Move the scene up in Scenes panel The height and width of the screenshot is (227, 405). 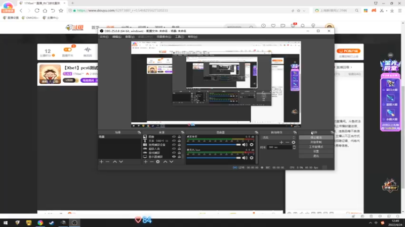pyautogui.click(x=115, y=161)
